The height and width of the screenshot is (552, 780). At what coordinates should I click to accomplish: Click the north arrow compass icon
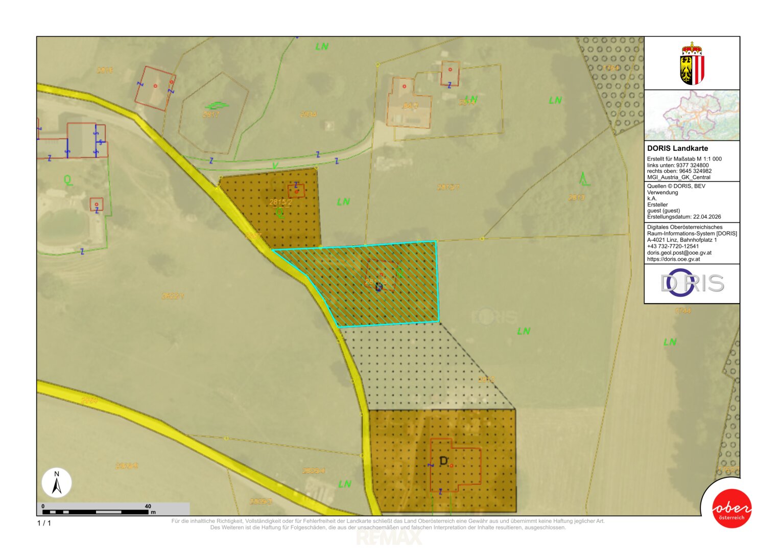click(57, 483)
